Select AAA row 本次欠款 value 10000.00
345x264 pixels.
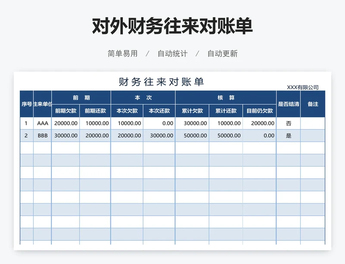(x=127, y=123)
